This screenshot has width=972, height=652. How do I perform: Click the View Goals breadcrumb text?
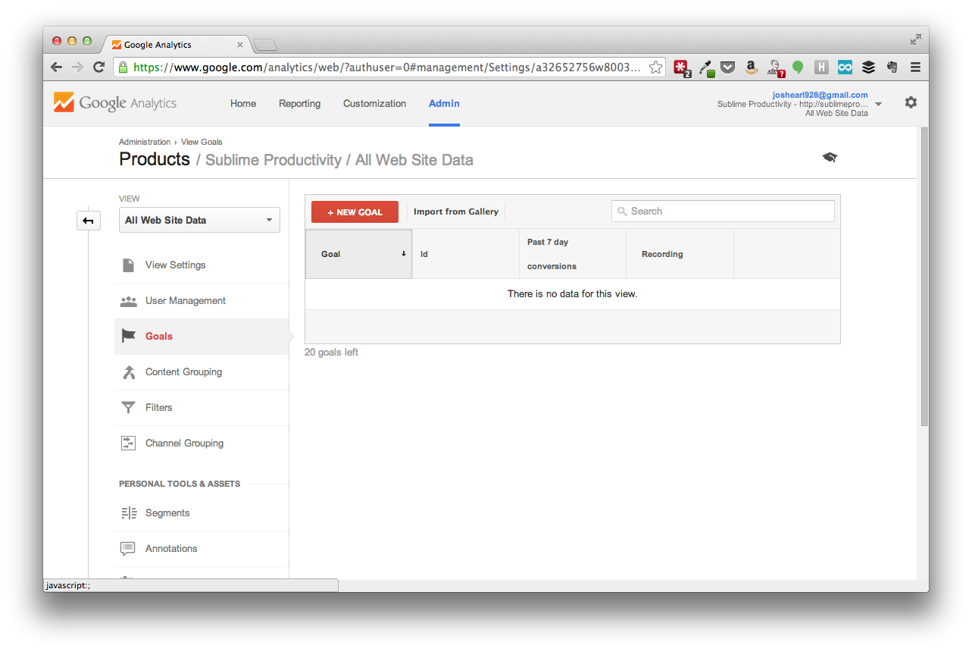click(x=202, y=142)
